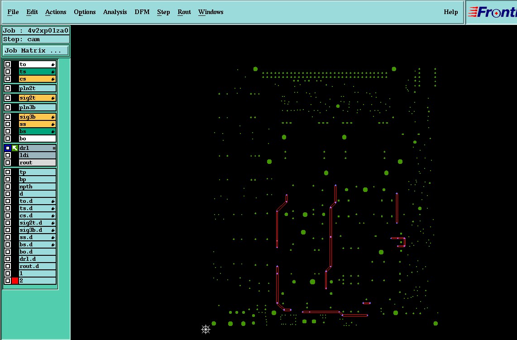Open the Options menu
The height and width of the screenshot is (340, 517).
[85, 12]
